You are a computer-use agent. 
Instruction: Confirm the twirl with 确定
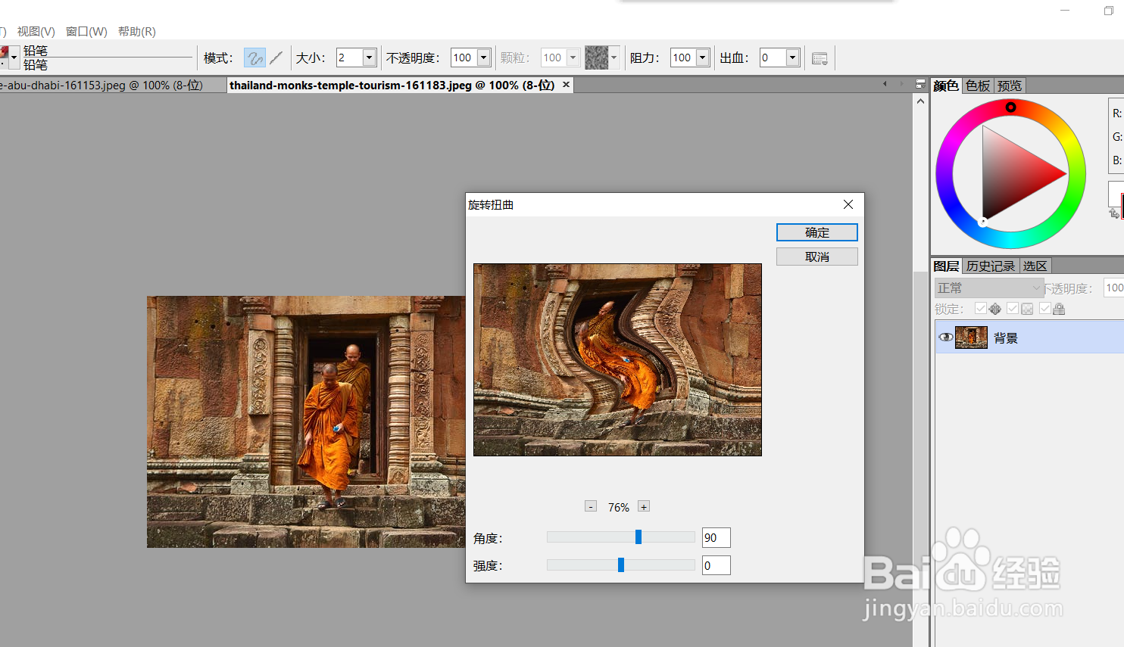point(816,232)
